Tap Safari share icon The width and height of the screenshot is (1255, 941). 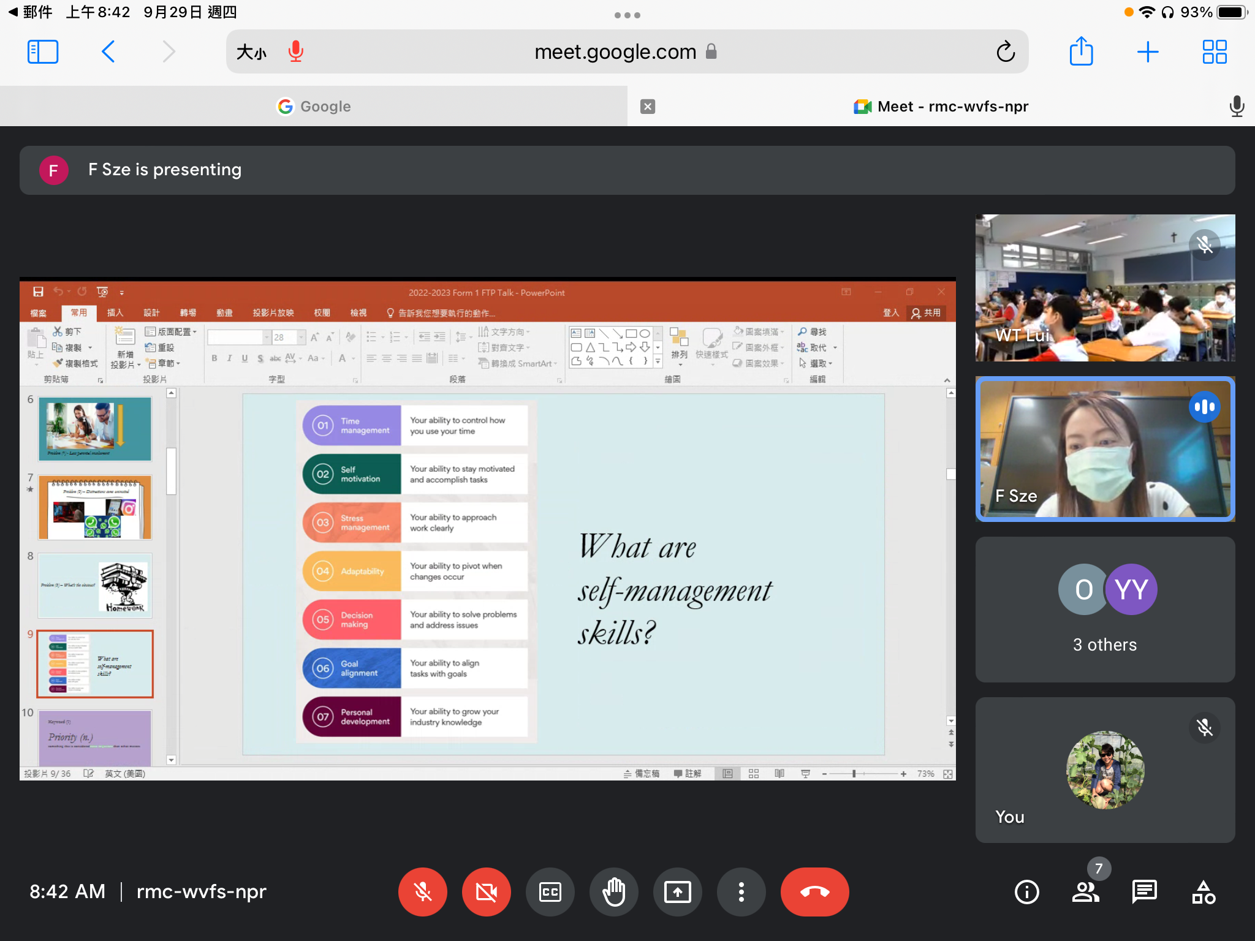tap(1081, 51)
